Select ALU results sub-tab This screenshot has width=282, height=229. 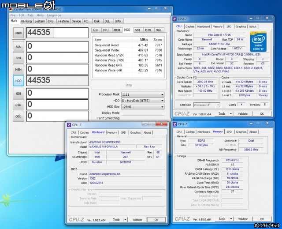coord(96,30)
